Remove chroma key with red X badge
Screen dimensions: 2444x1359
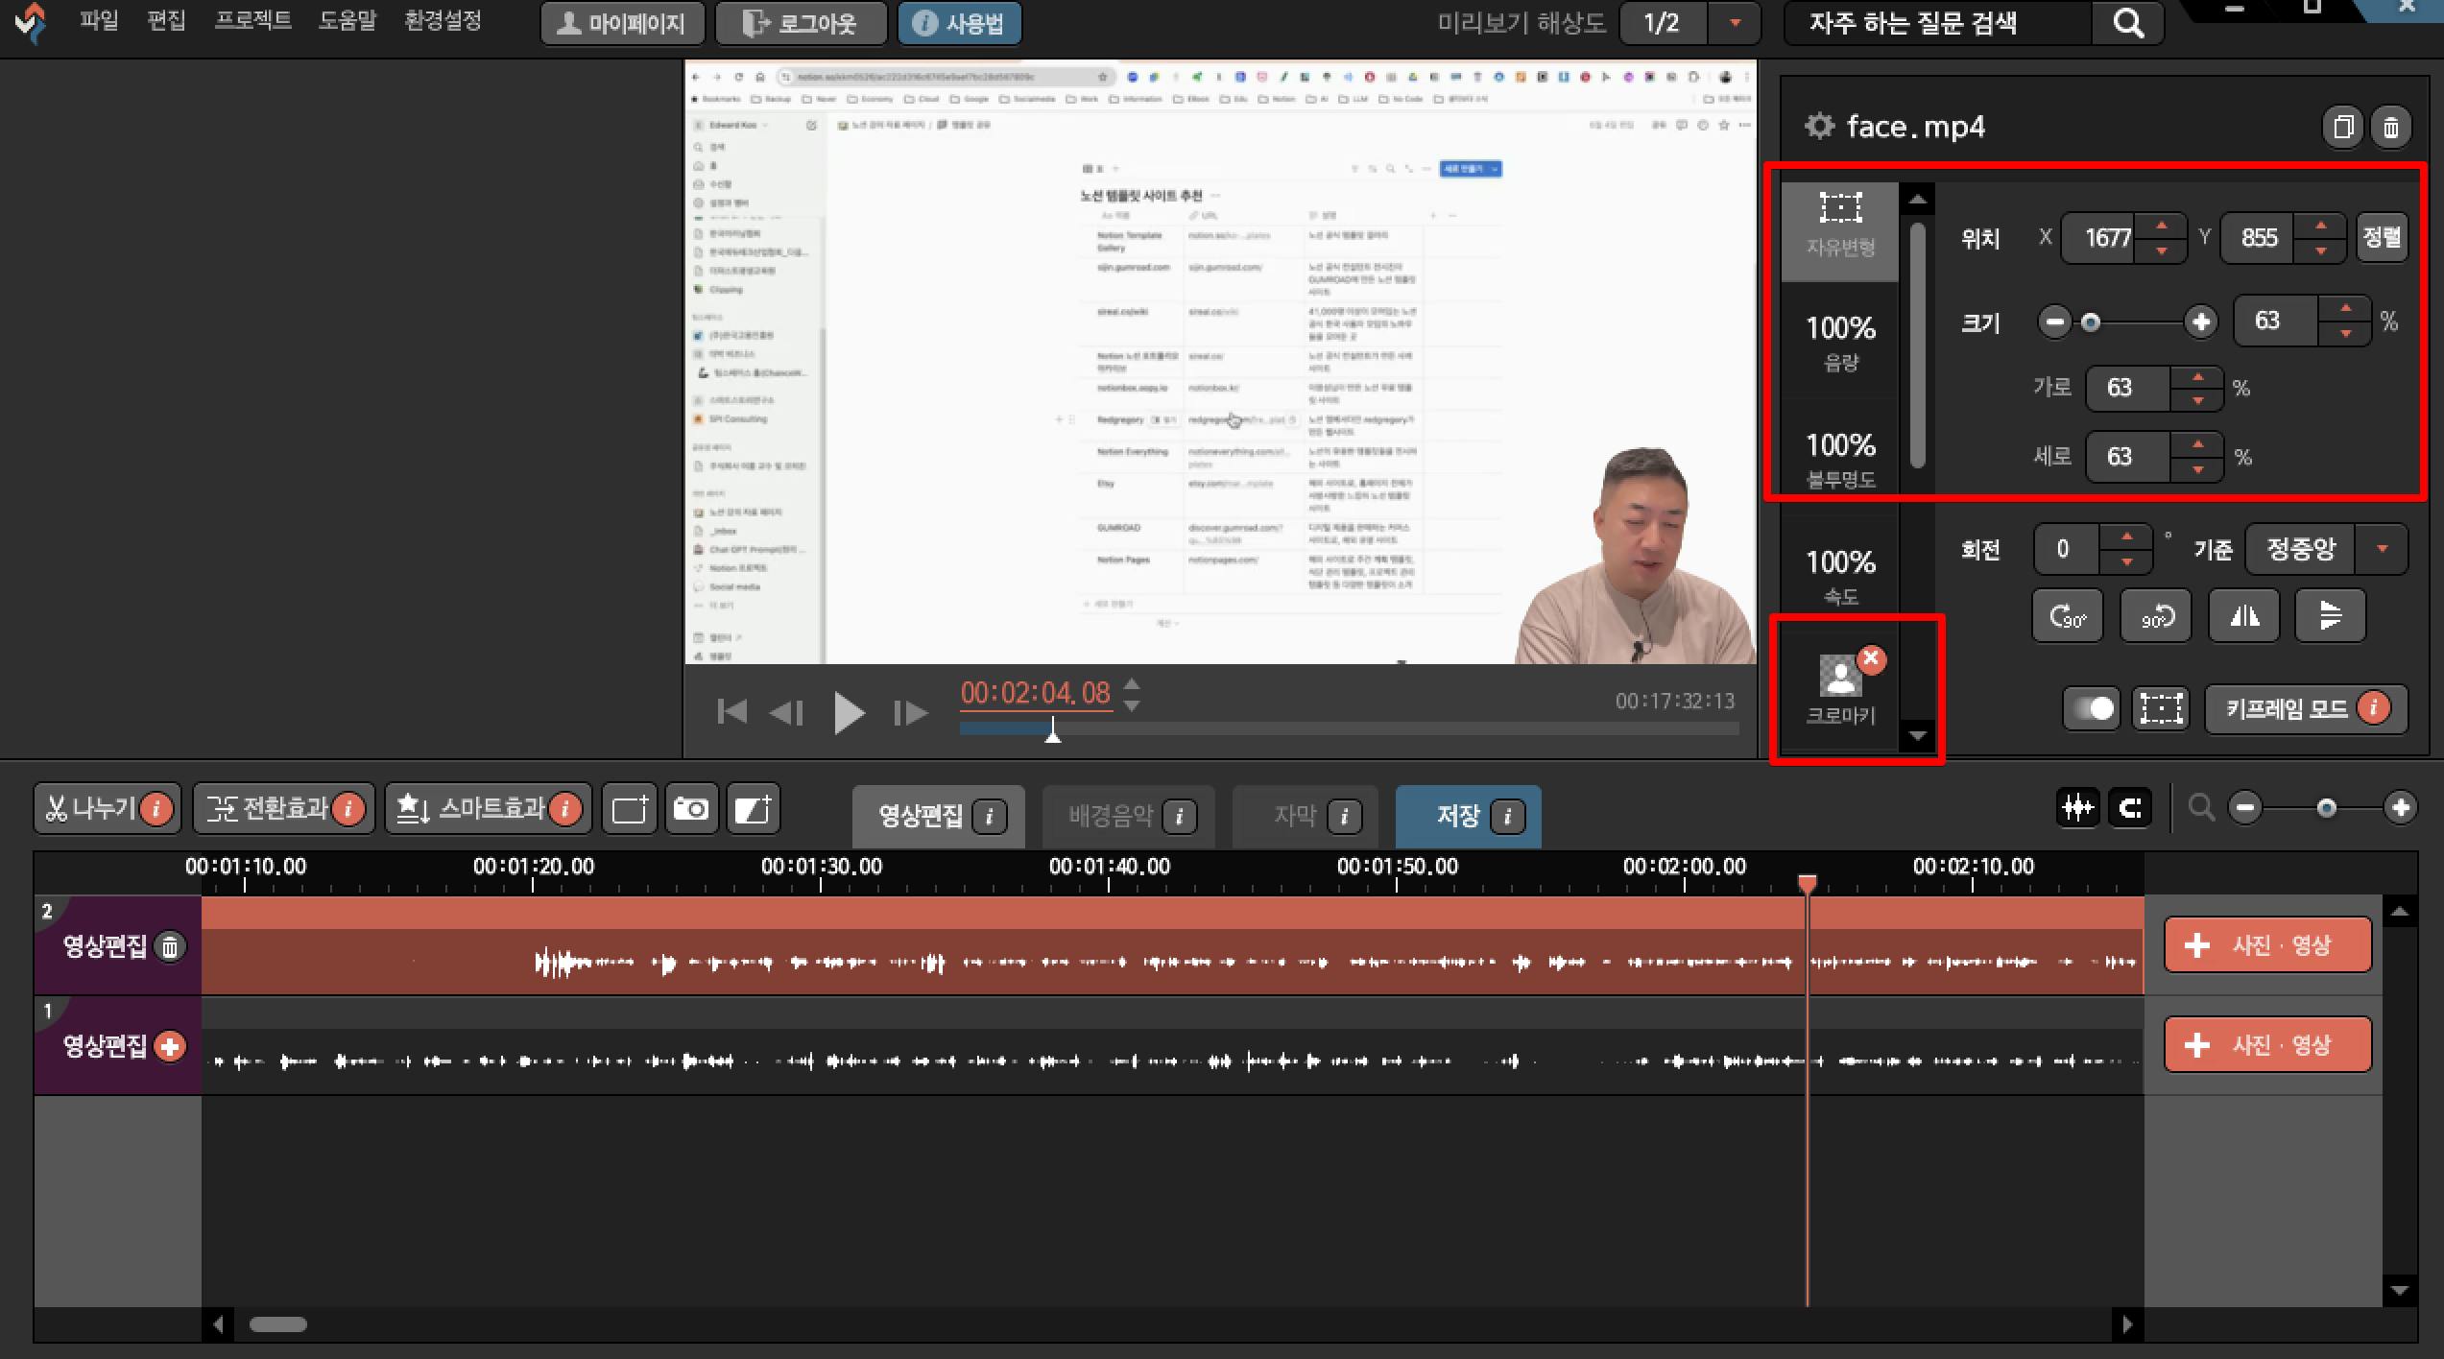[1871, 659]
